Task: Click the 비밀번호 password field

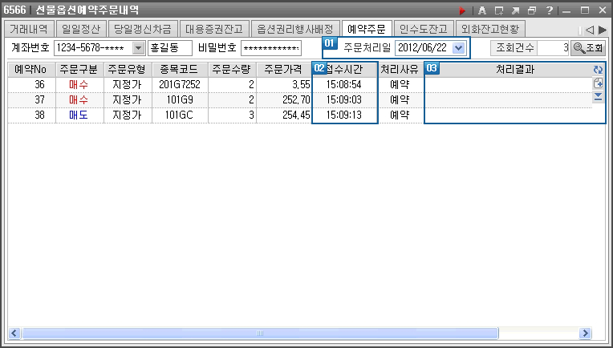Action: (x=270, y=48)
